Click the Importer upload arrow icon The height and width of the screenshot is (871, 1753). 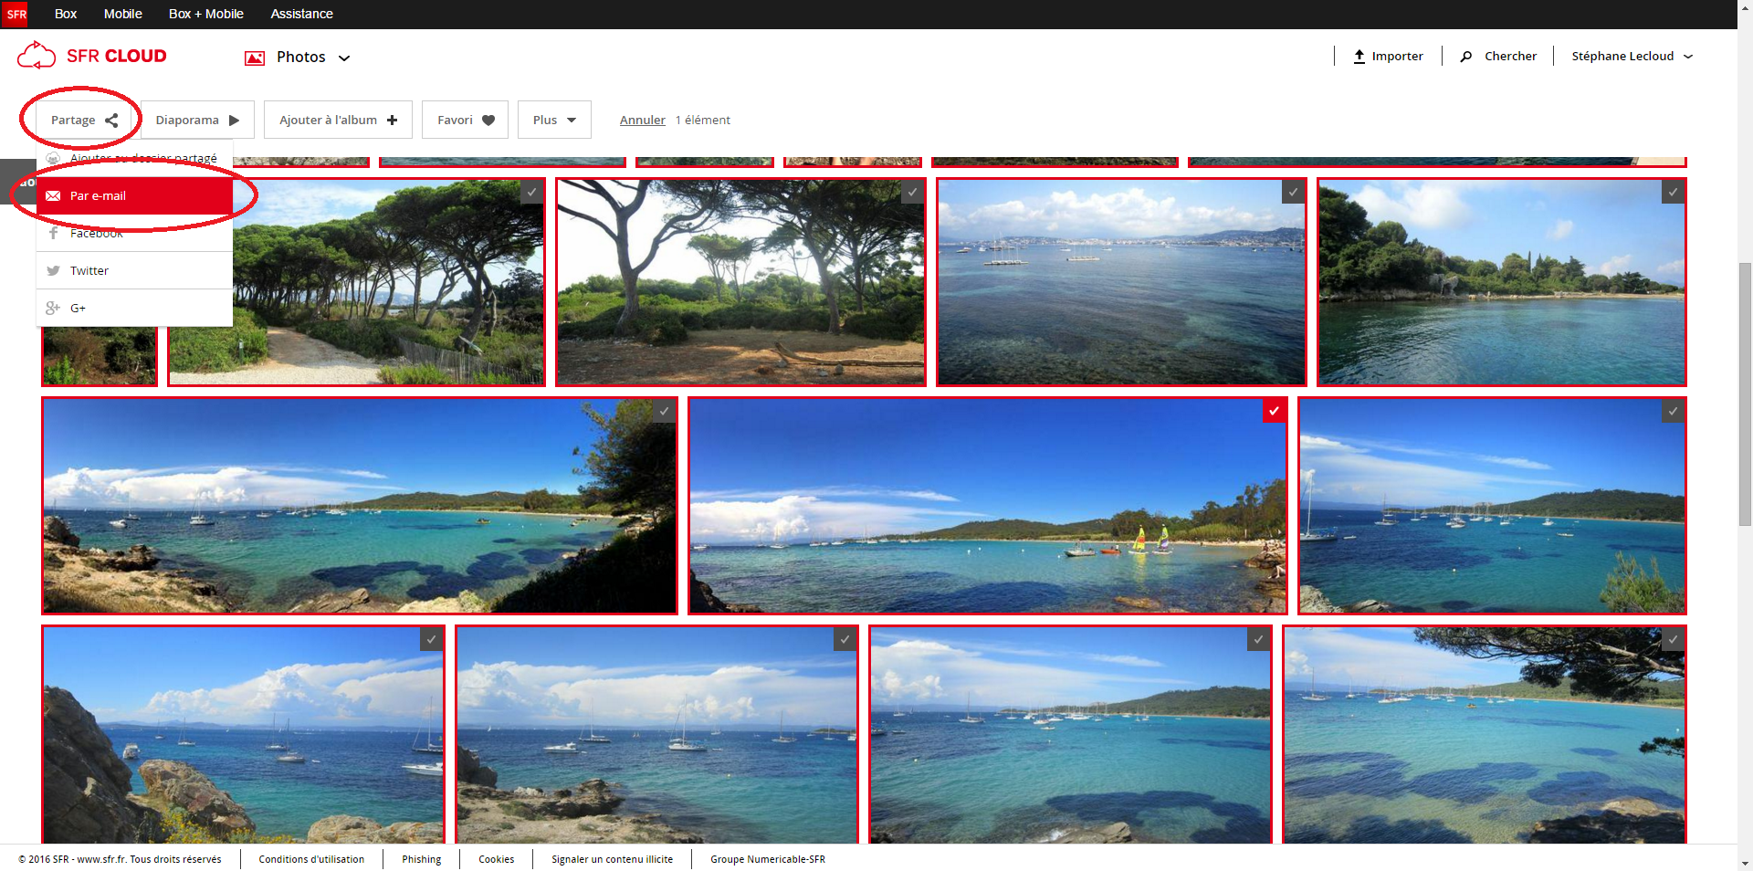(1359, 57)
